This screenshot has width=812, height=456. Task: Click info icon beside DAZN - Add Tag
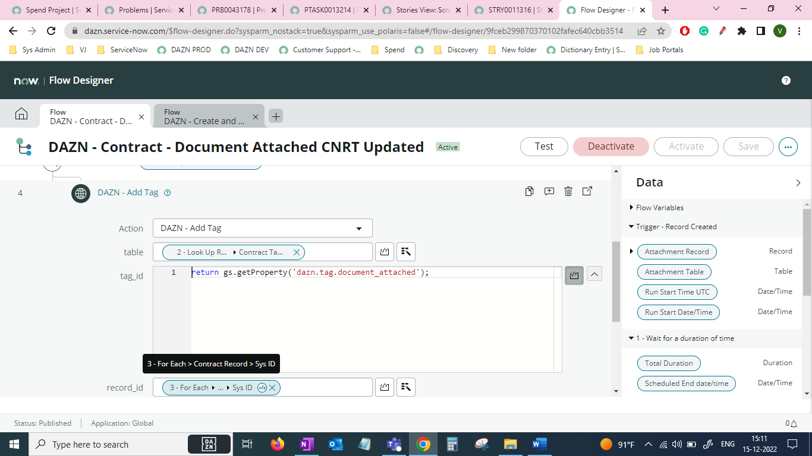point(167,192)
